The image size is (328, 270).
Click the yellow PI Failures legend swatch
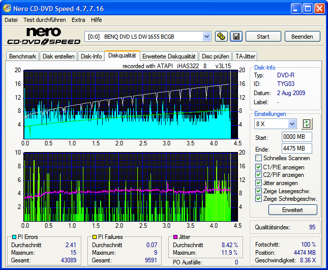click(x=95, y=237)
